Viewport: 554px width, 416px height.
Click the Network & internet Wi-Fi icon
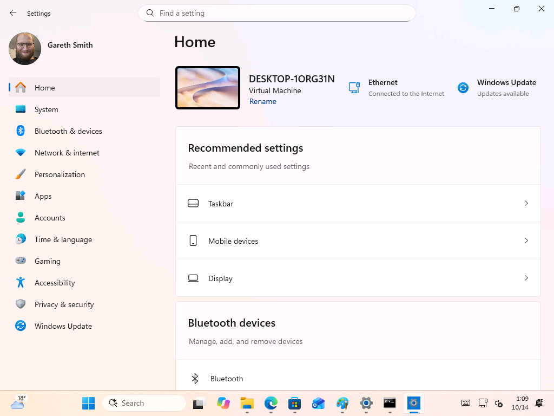coord(21,152)
